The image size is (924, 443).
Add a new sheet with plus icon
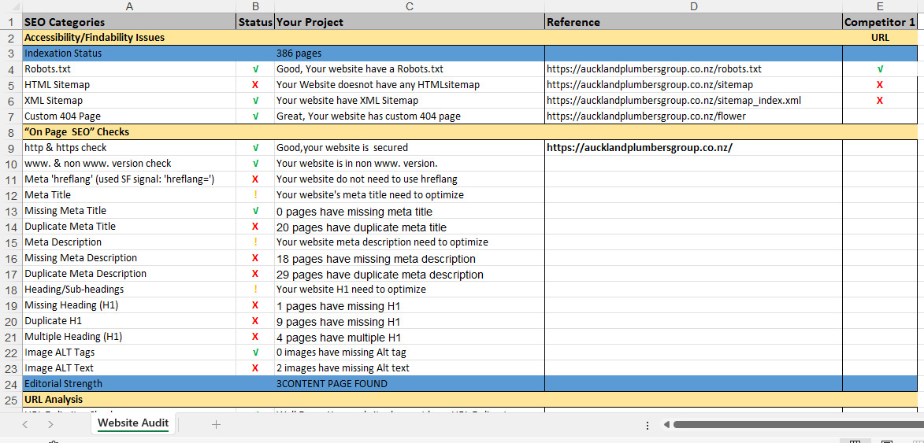(216, 424)
